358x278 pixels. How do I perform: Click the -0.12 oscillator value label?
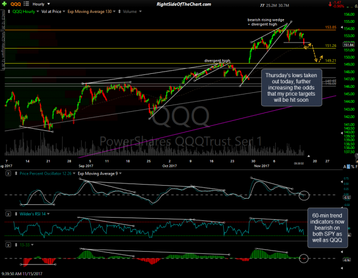(347, 197)
